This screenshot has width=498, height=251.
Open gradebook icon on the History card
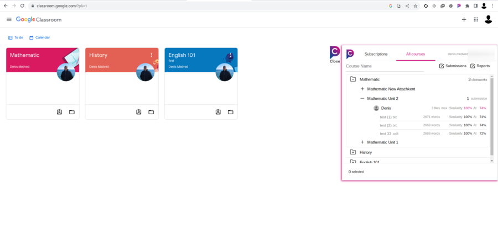tap(139, 112)
